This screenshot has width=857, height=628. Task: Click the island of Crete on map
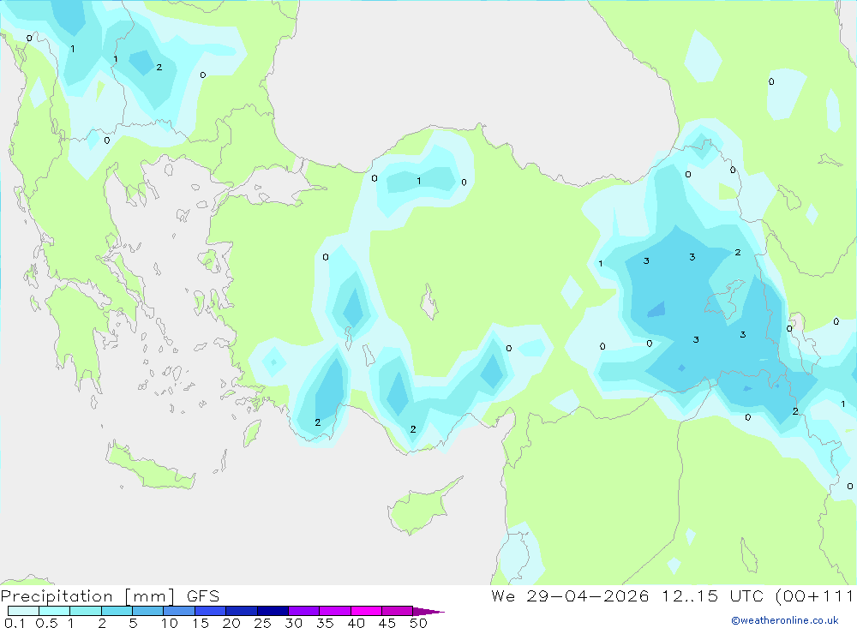(150, 469)
